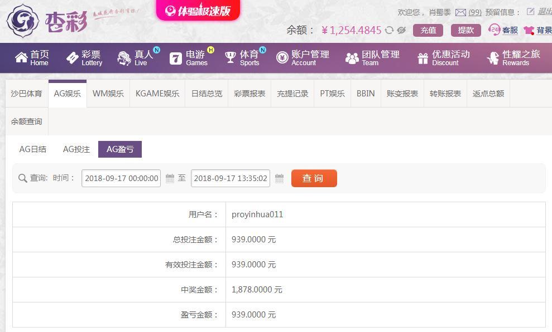Image resolution: width=552 pixels, height=332 pixels.
Task: Open calendar picker for end date
Action: tap(280, 178)
